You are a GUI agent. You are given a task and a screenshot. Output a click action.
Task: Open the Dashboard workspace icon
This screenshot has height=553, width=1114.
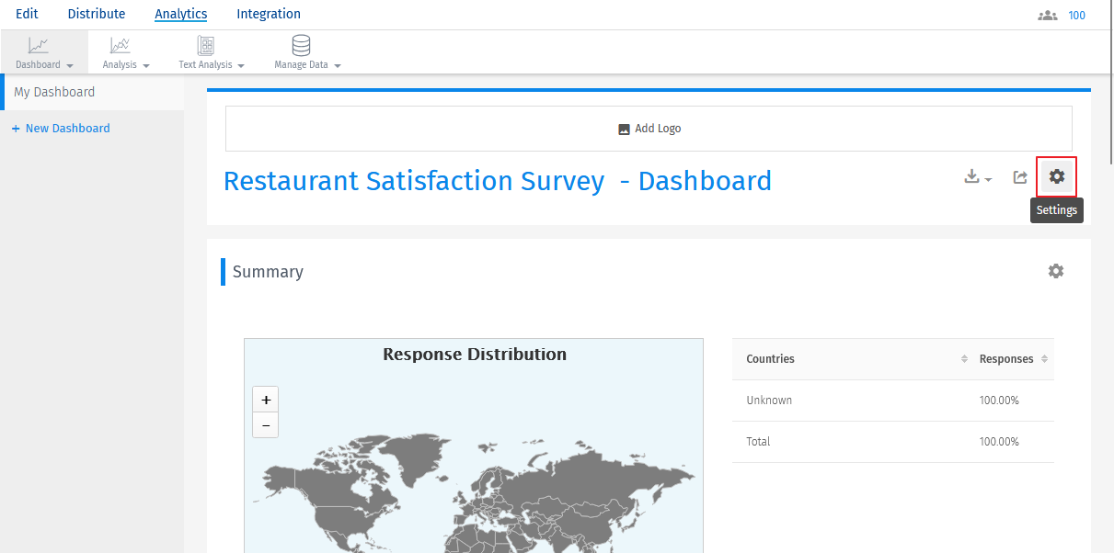click(x=38, y=43)
